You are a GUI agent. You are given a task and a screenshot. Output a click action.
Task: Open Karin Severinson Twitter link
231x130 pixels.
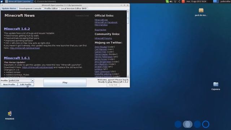pyautogui.click(x=102, y=71)
